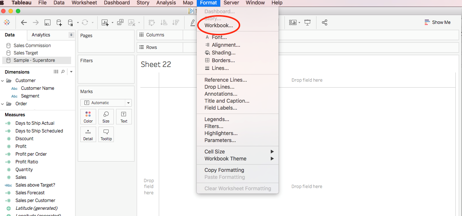The width and height of the screenshot is (462, 216).
Task: Collapse the Customer folder in Dimensions
Action: point(3,81)
